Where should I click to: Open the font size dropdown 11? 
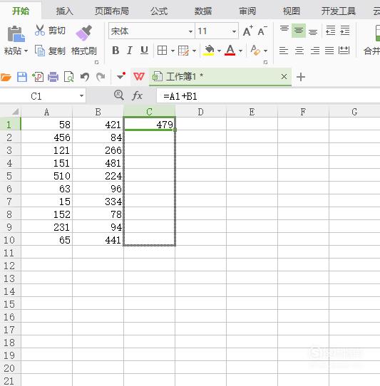pyautogui.click(x=234, y=31)
